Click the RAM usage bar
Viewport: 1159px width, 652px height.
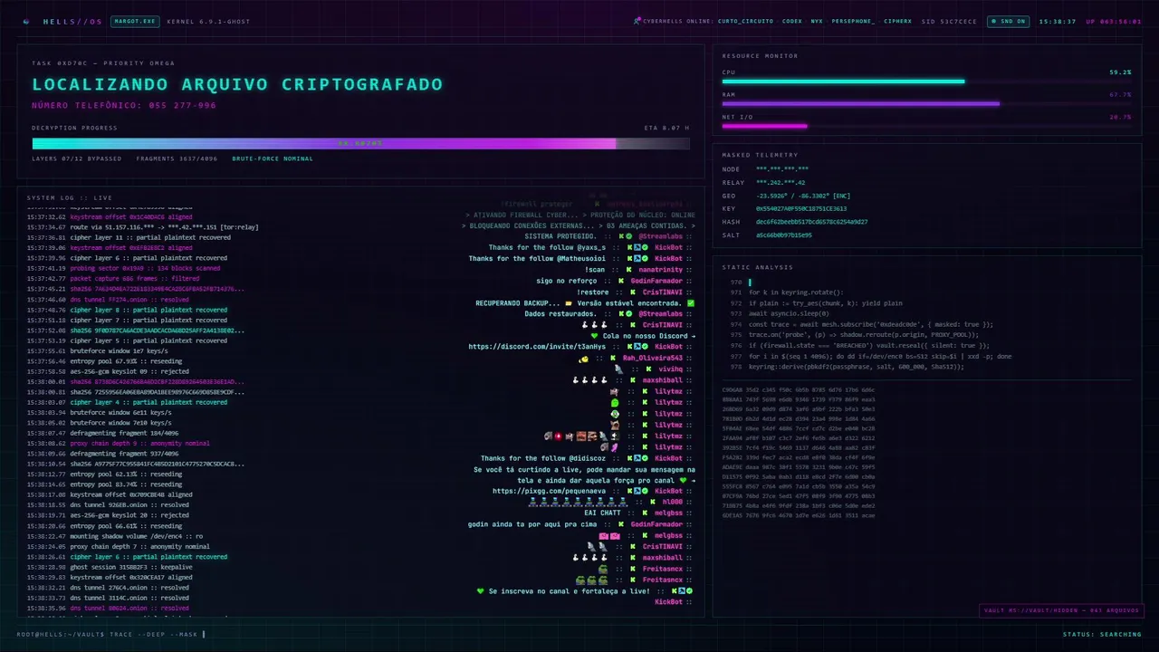coord(926,103)
